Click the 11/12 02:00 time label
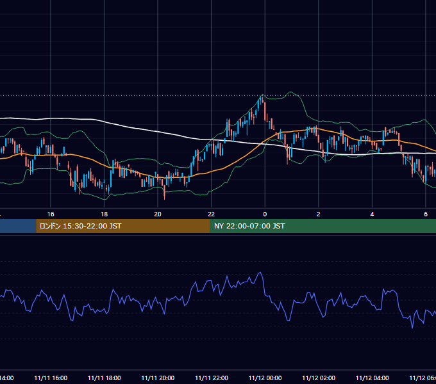436x384 pixels. [x=319, y=378]
